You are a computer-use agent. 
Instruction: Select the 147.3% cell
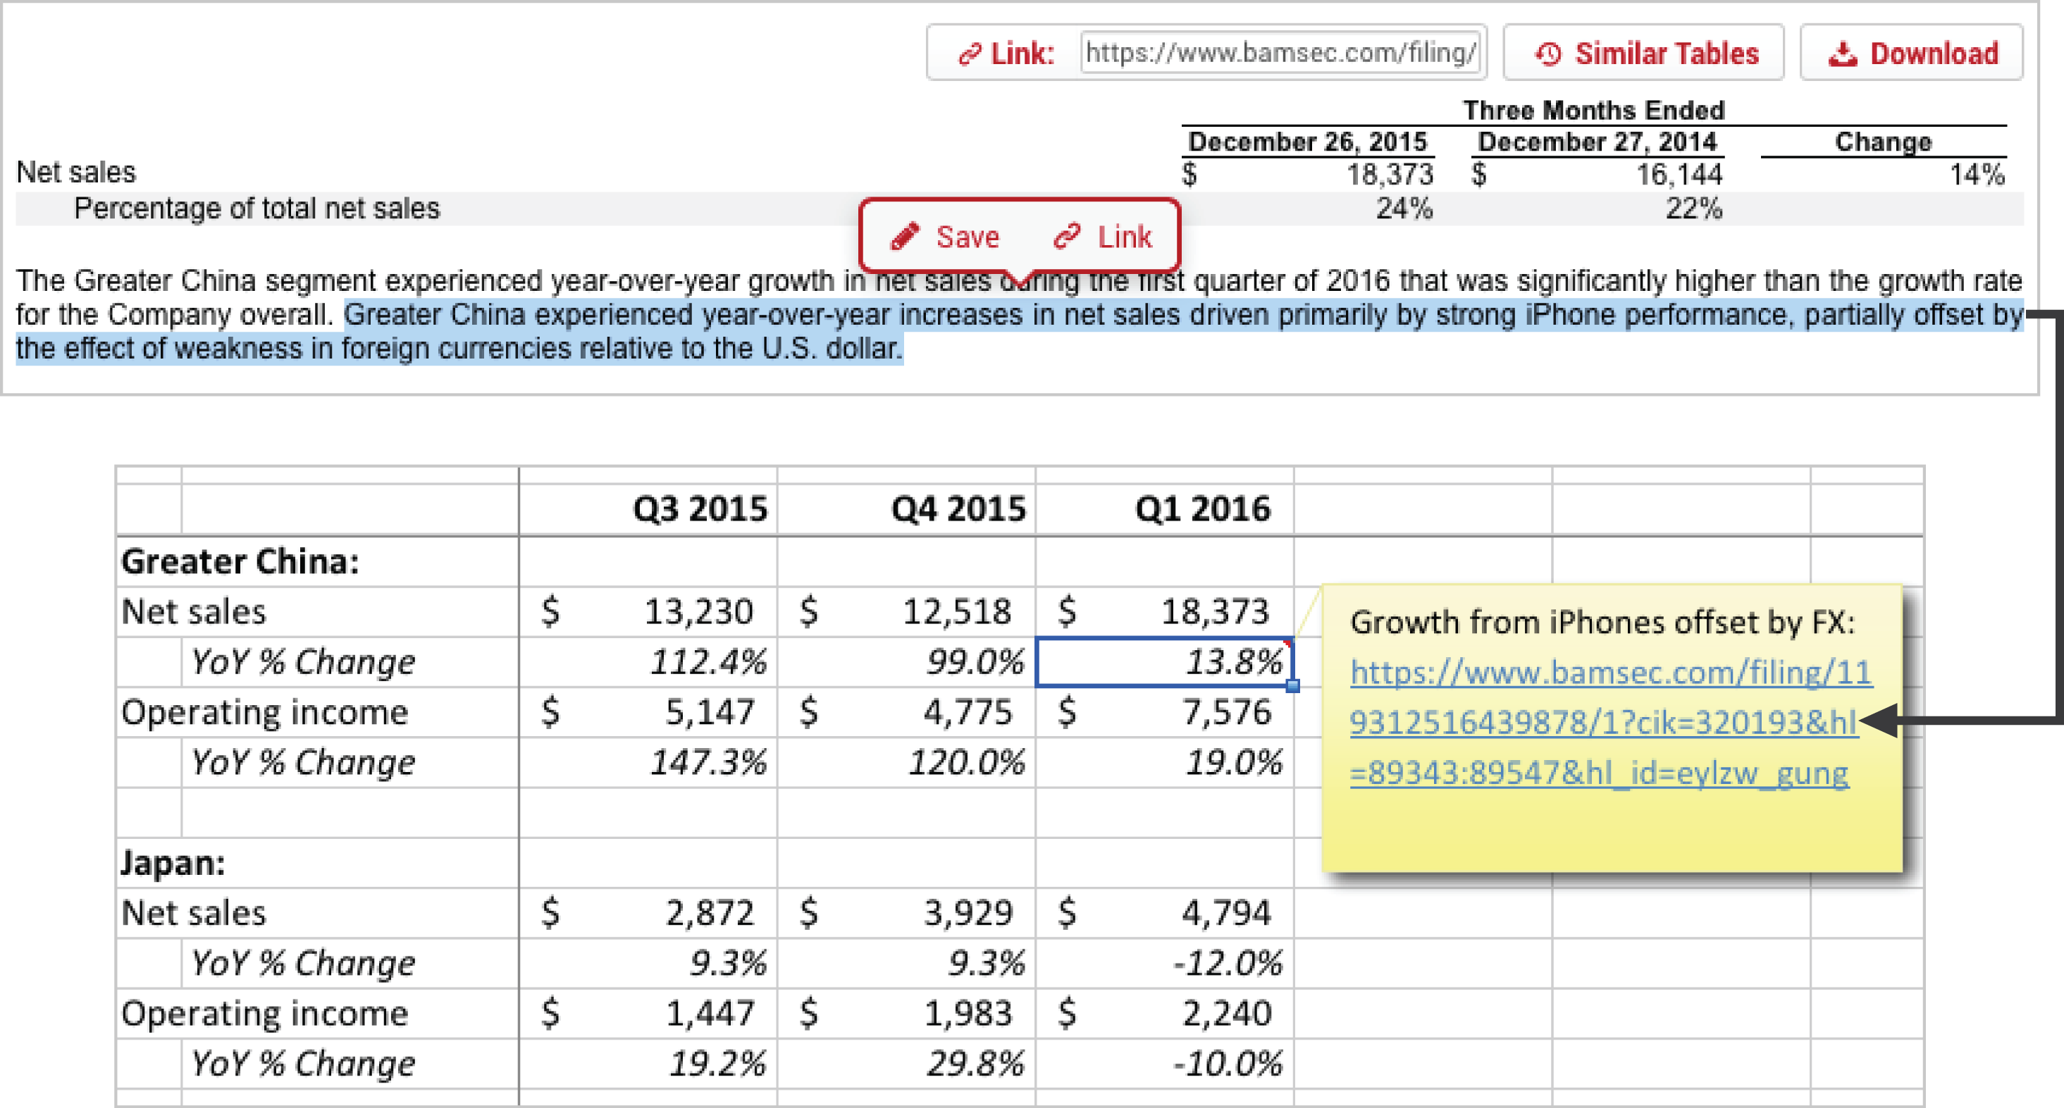click(648, 762)
